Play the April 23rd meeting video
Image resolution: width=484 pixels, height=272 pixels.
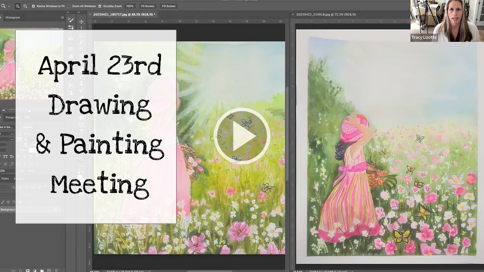click(242, 136)
